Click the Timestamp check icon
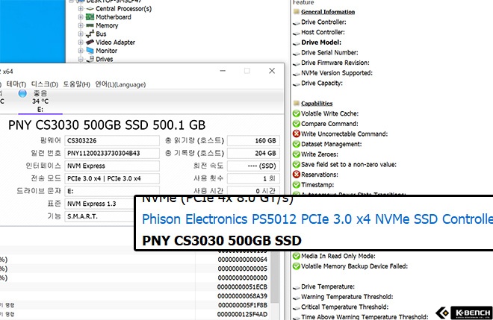This screenshot has width=493, height=320. [x=297, y=185]
